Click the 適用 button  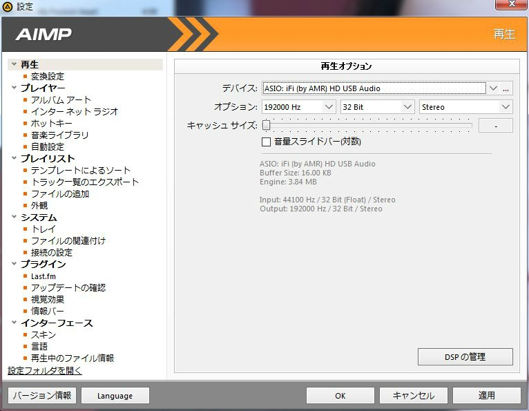486,396
